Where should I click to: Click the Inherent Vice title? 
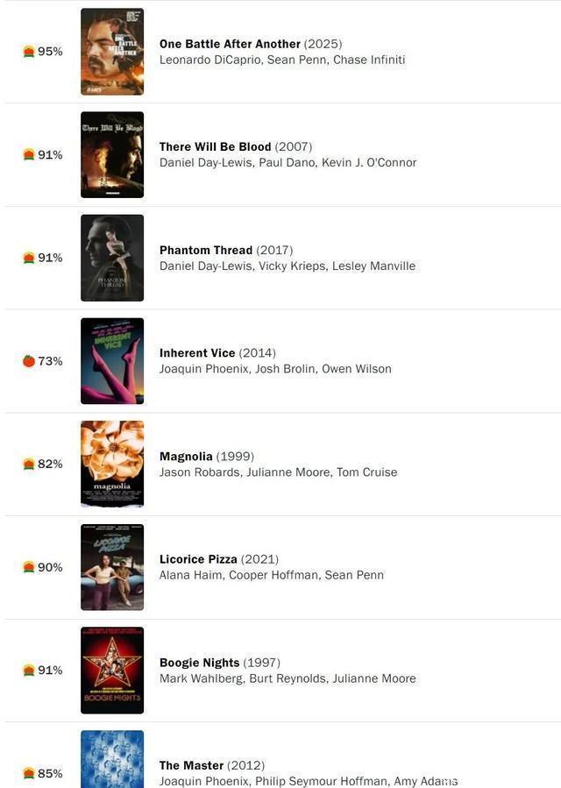(197, 352)
